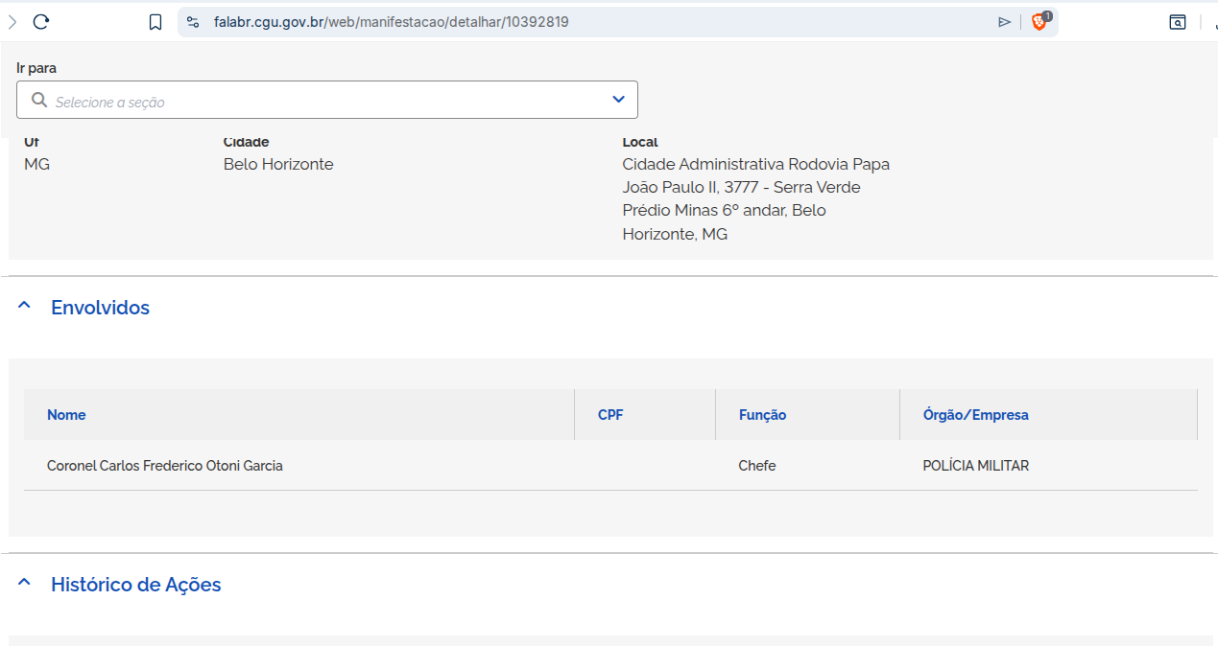Open the browser sidebar search icon
The image size is (1218, 646).
[x=1178, y=22]
